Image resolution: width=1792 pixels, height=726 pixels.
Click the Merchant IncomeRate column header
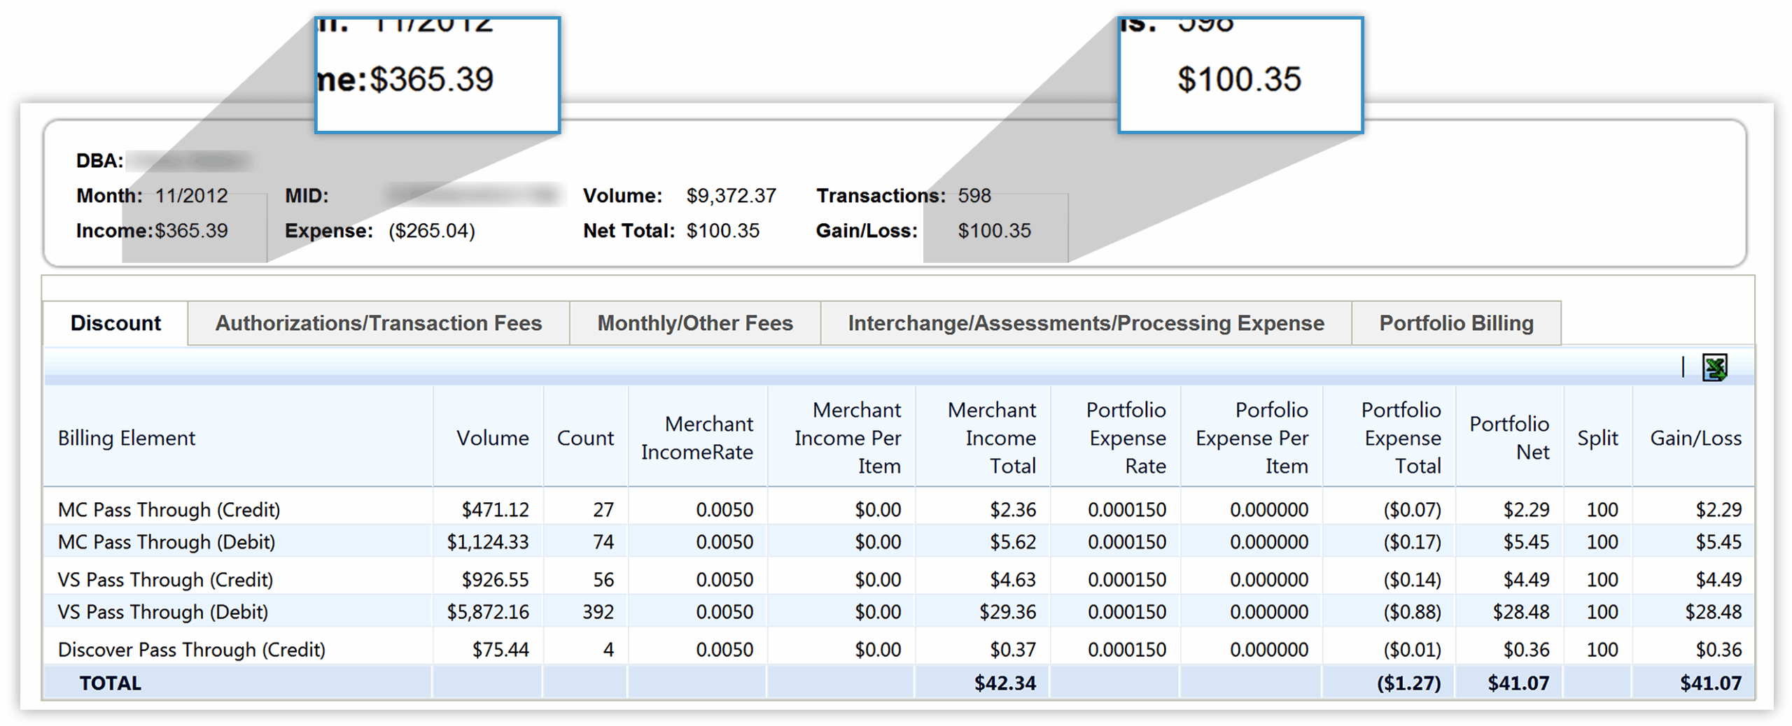tap(697, 438)
